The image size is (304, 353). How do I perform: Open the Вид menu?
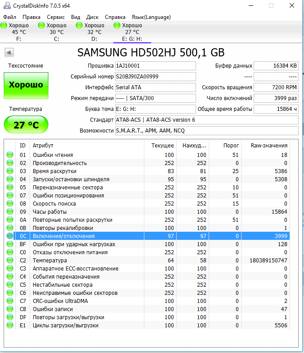(76, 17)
